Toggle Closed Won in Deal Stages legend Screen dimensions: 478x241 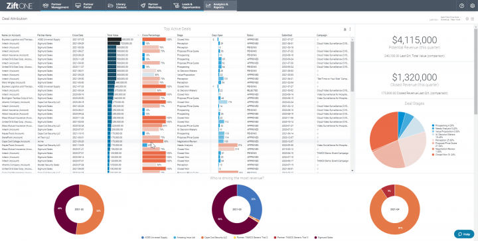tap(443, 155)
